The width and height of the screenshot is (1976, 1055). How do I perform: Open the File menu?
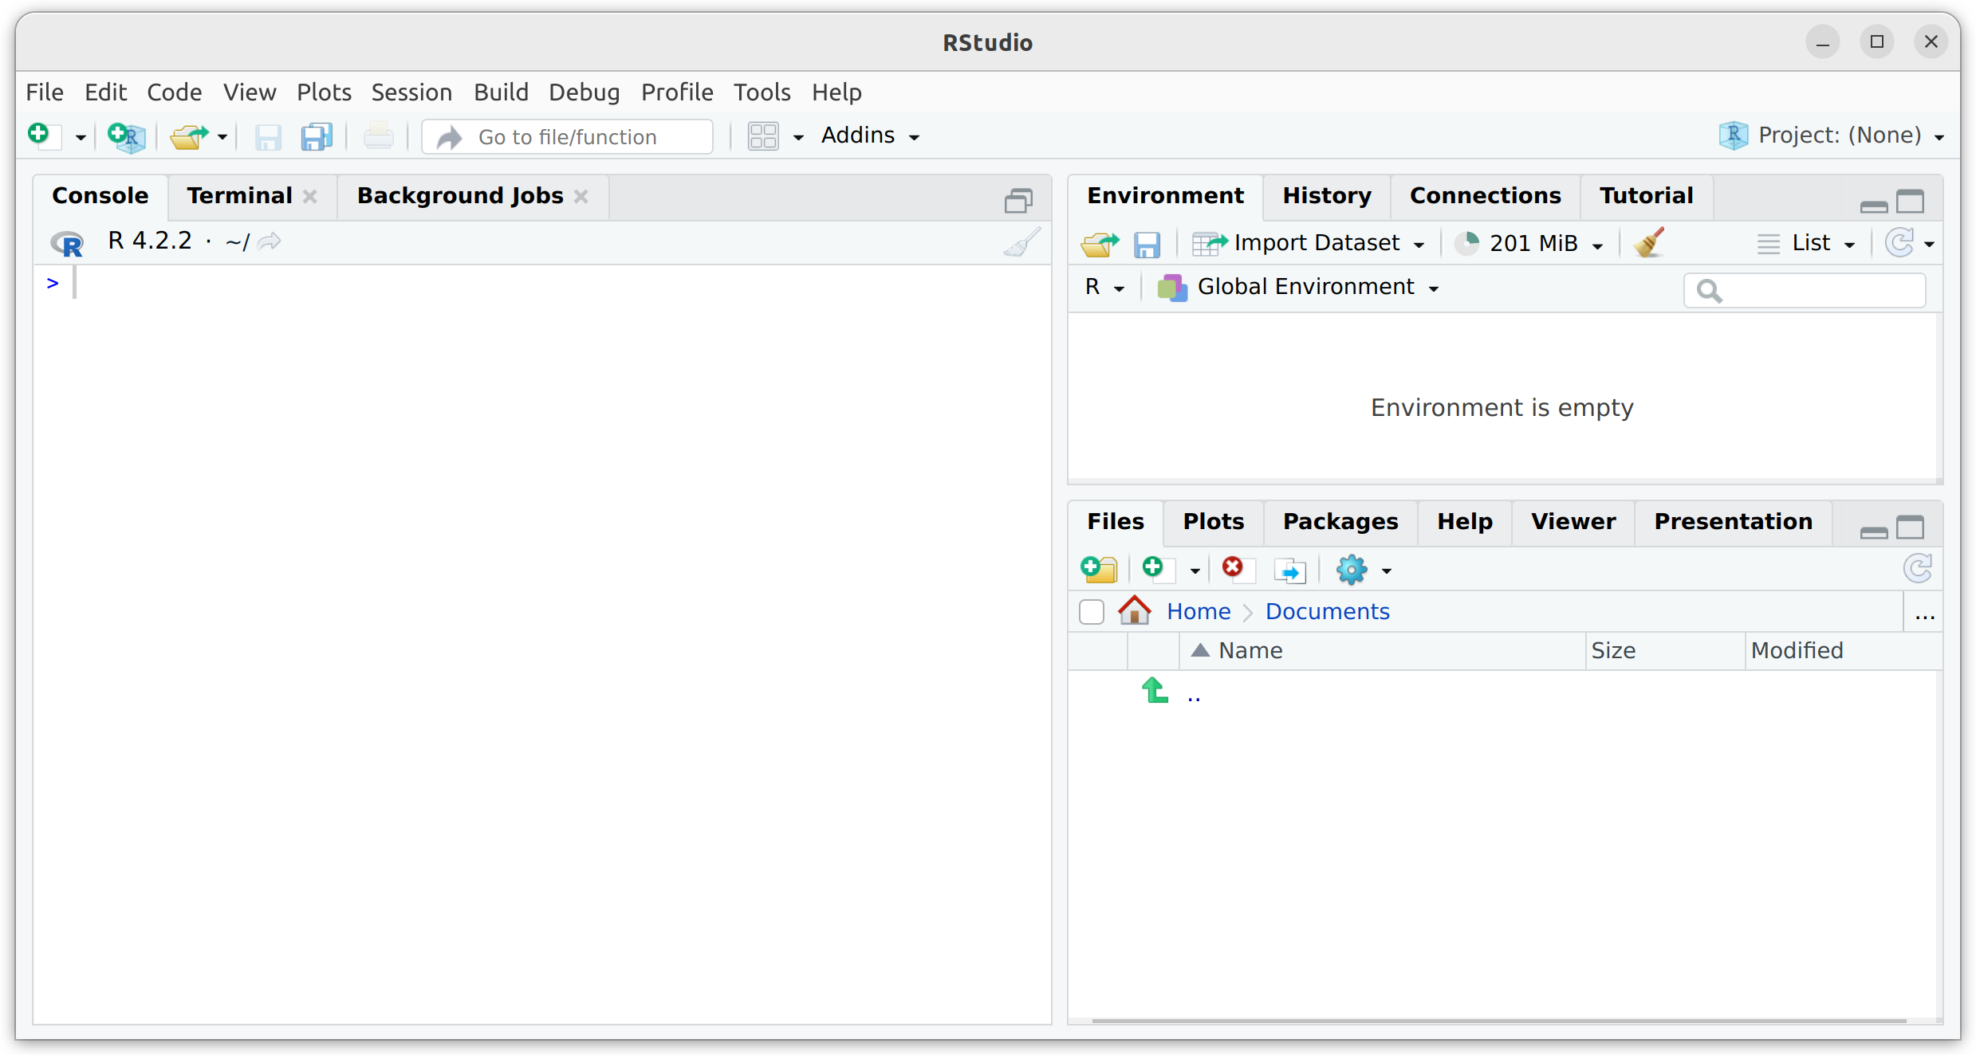[x=45, y=92]
